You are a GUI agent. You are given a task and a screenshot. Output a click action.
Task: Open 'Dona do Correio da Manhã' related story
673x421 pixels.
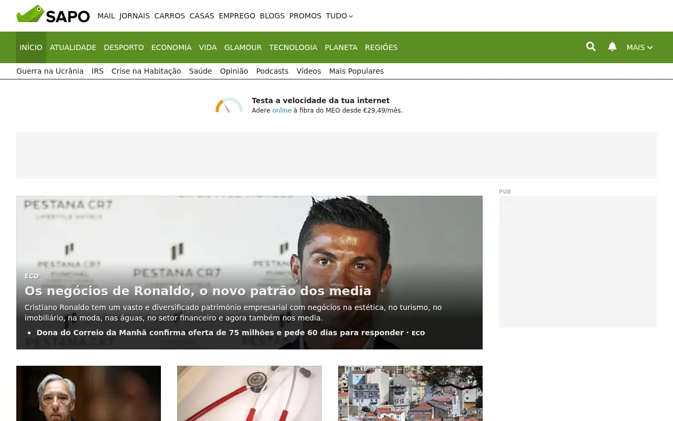click(220, 333)
